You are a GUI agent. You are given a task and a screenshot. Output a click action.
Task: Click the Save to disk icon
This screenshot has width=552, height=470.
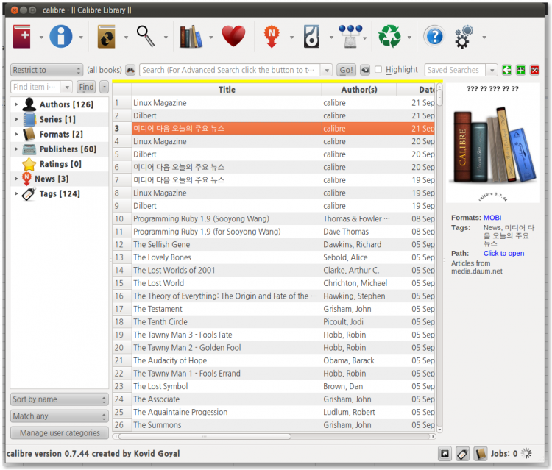[x=311, y=37]
